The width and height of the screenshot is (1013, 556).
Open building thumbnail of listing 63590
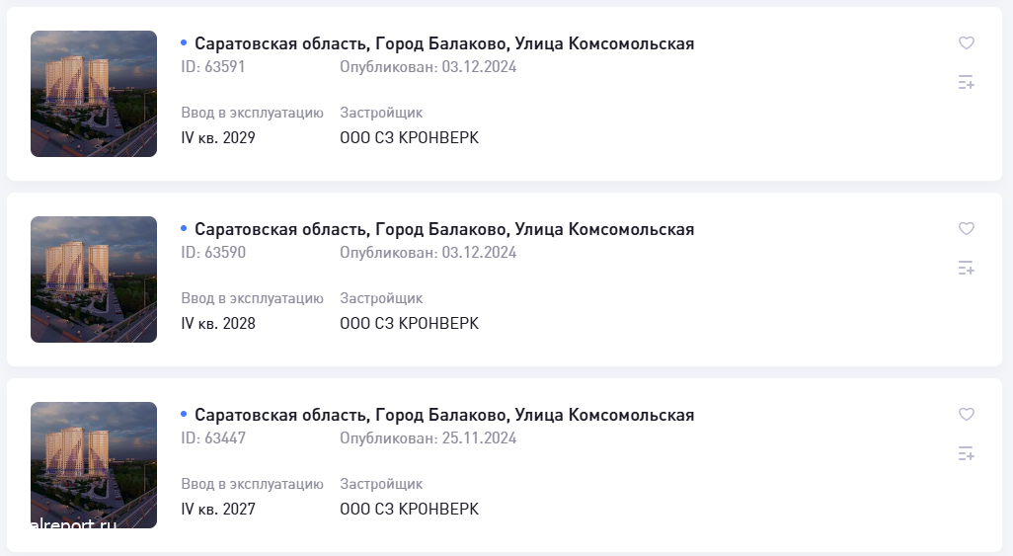94,279
